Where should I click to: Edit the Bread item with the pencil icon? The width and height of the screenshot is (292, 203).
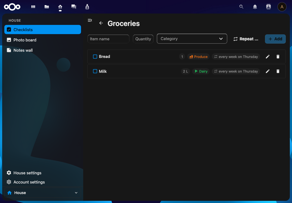click(267, 57)
